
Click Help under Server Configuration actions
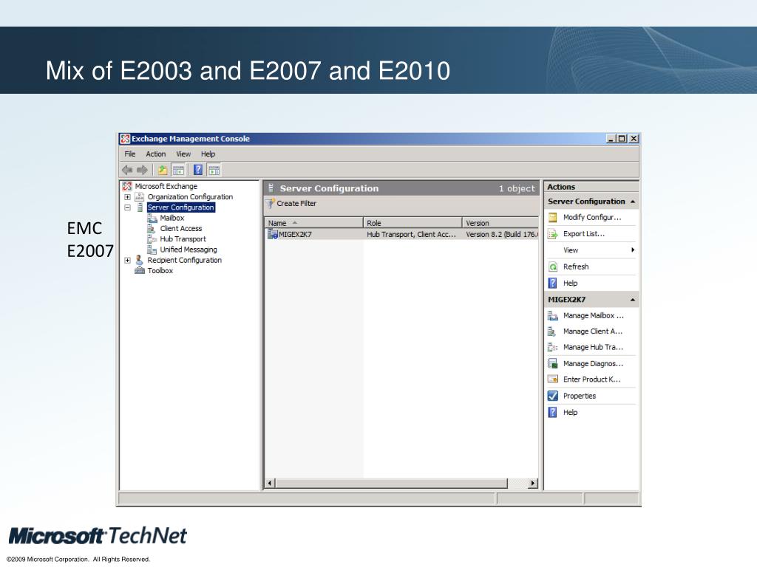point(570,283)
